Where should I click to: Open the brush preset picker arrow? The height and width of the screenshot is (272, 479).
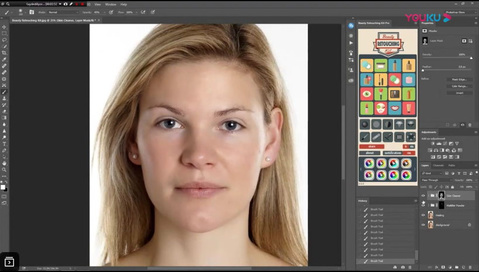pos(25,12)
